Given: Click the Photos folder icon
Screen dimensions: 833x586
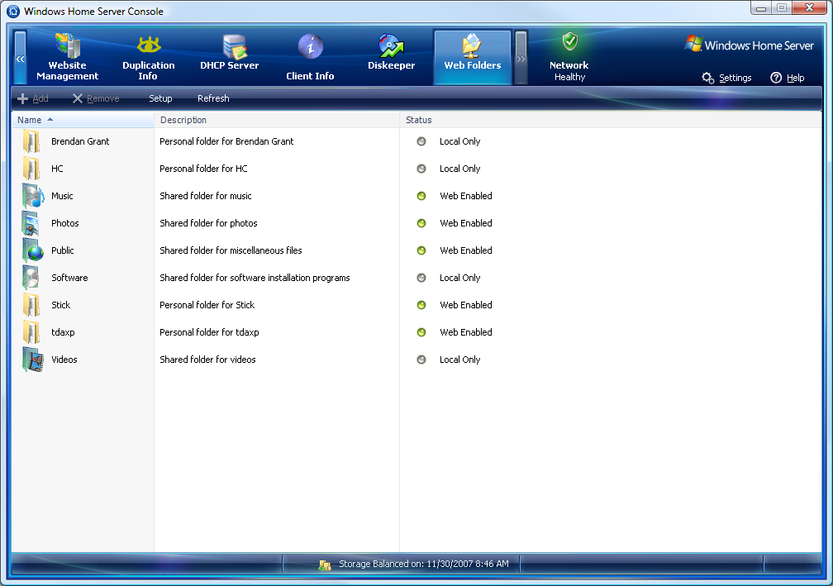Looking at the screenshot, I should [31, 223].
